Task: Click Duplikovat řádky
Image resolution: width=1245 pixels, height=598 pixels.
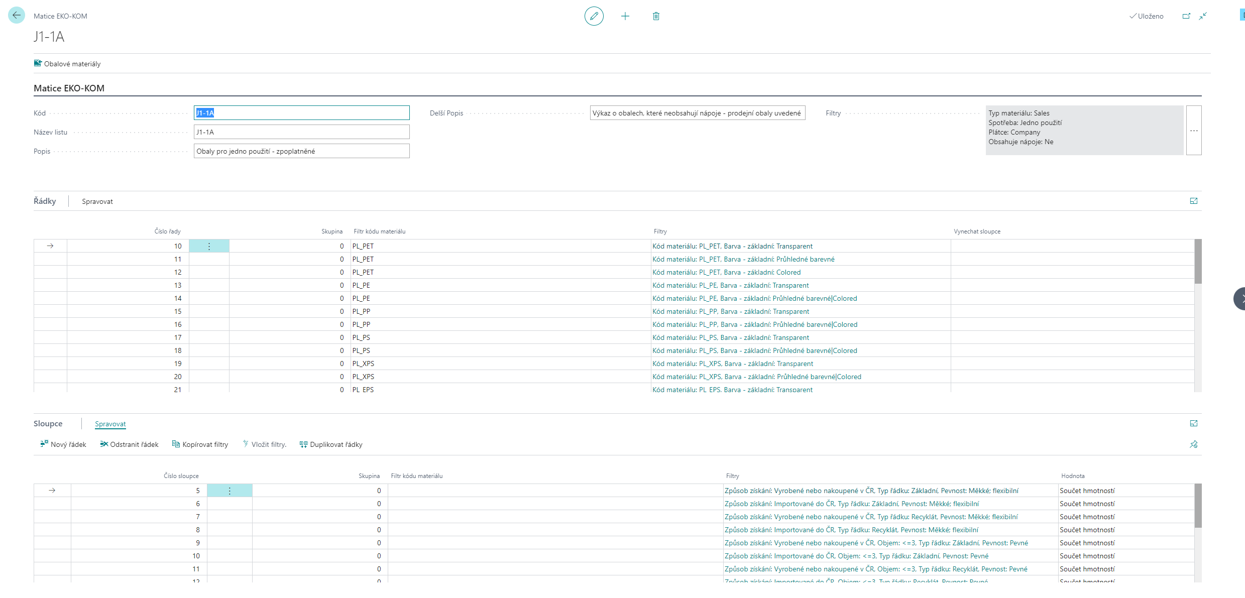Action: click(x=331, y=444)
